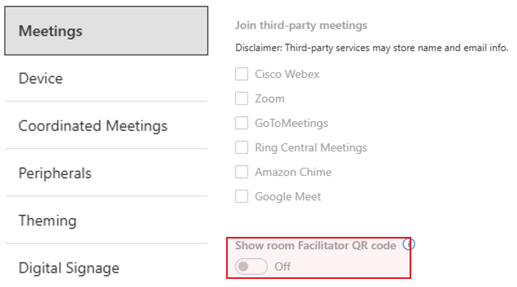The image size is (517, 287).
Task: Check the Google Meet checkbox
Action: coord(241,197)
